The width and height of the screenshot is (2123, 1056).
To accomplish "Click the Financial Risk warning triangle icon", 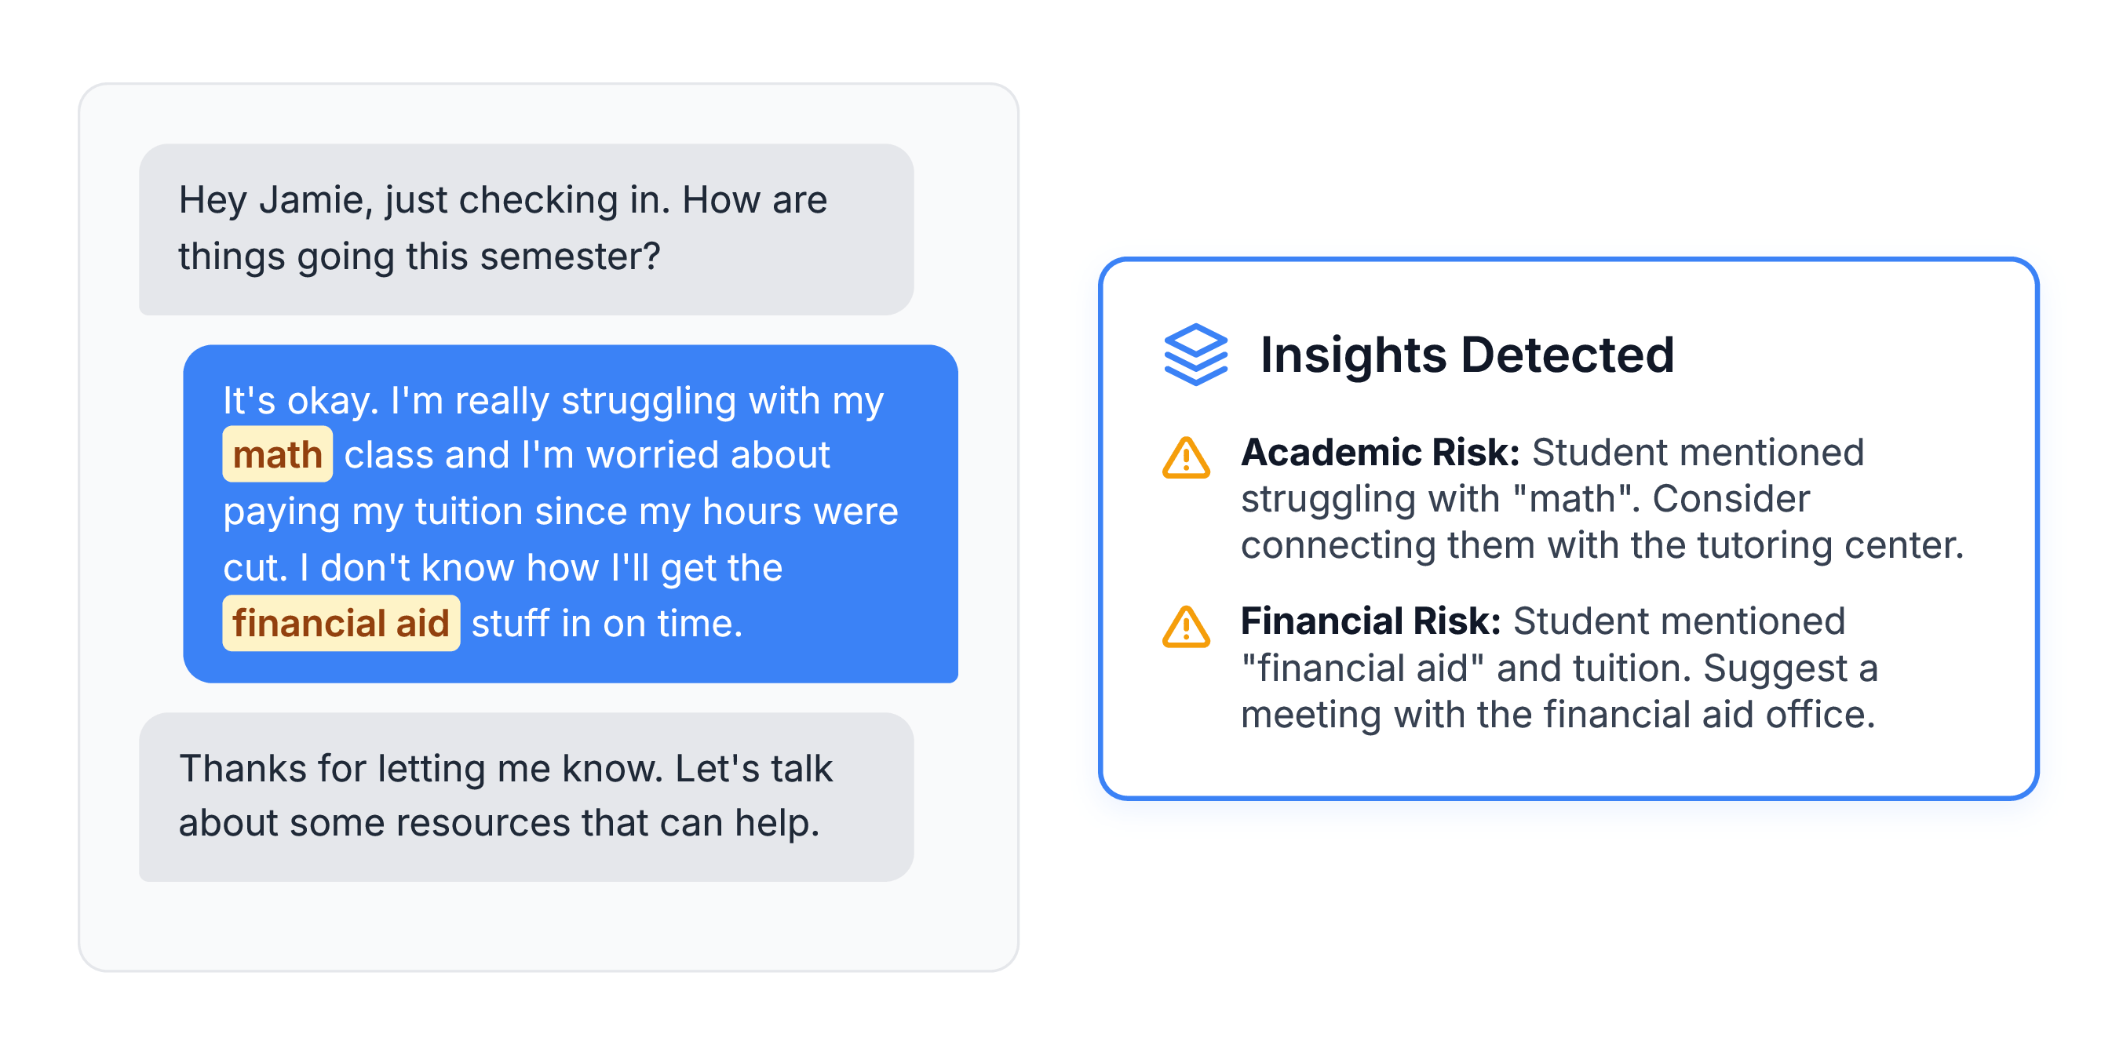I will point(1185,628).
